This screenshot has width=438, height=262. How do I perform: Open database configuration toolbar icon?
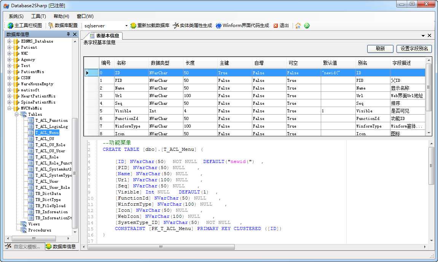tap(51, 26)
